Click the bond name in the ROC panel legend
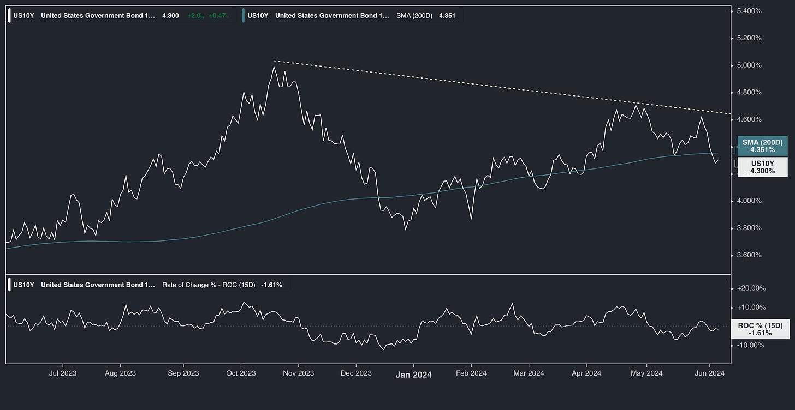795x410 pixels. (x=98, y=285)
